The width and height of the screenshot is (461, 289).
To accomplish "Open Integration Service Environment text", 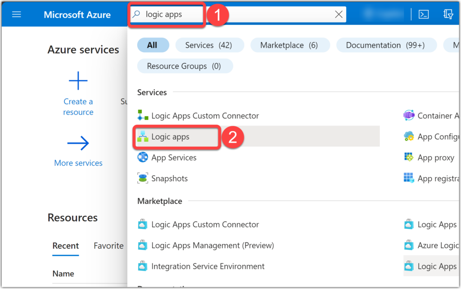I will tap(208, 266).
